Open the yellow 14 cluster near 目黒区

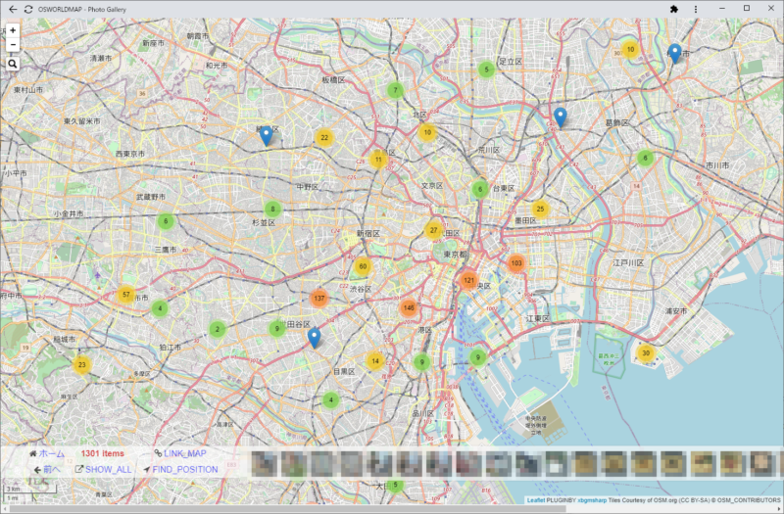375,360
